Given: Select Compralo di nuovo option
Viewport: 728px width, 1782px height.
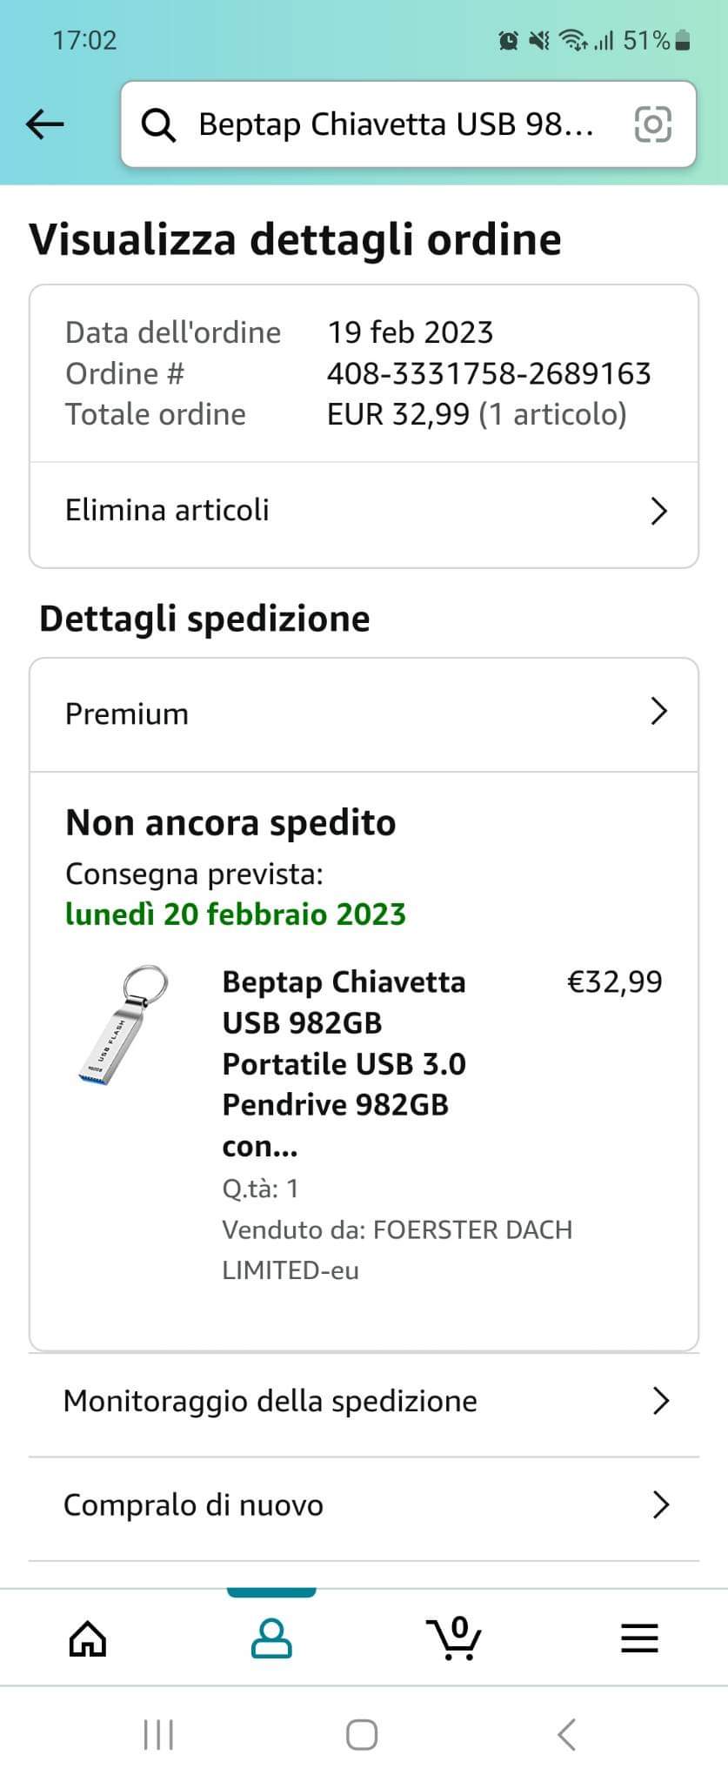Looking at the screenshot, I should pyautogui.click(x=194, y=1504).
